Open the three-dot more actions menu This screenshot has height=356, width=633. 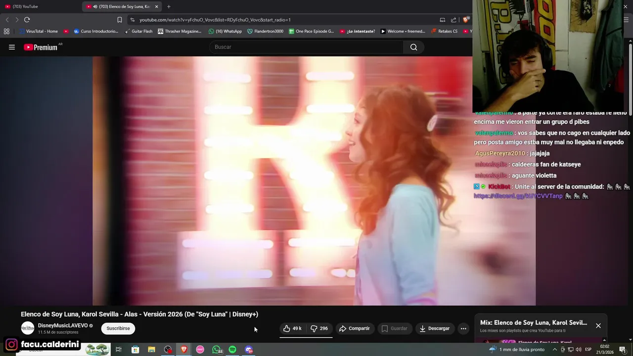coord(463,328)
